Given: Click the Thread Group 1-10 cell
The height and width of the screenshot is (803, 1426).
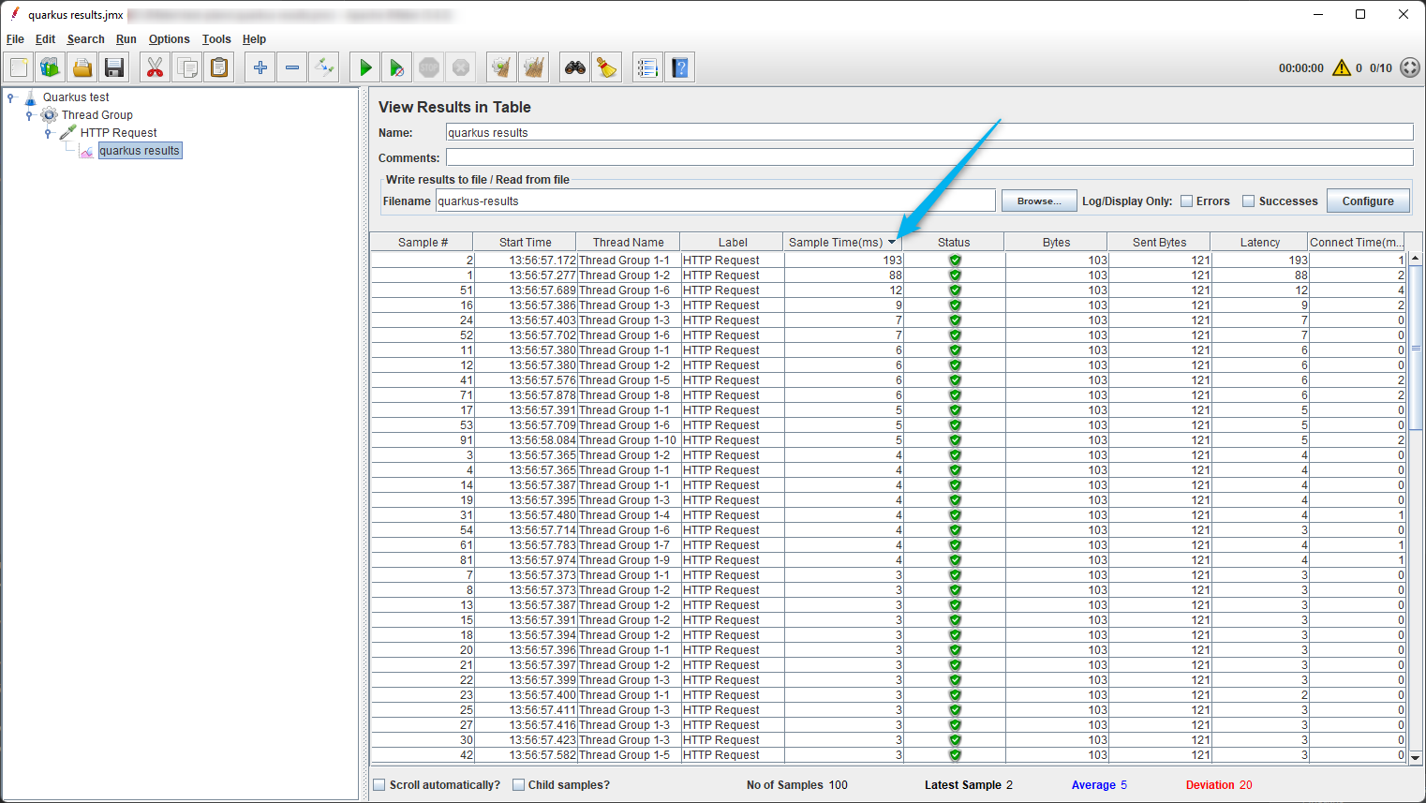Looking at the screenshot, I should [x=628, y=440].
